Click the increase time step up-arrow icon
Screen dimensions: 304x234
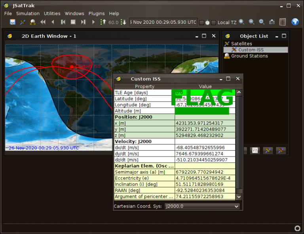pyautogui.click(x=103, y=22)
